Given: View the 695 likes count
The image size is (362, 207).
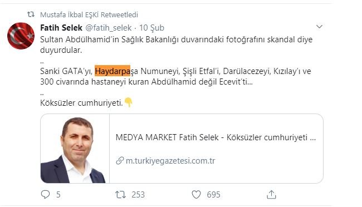Looking at the screenshot, I should [213, 195].
